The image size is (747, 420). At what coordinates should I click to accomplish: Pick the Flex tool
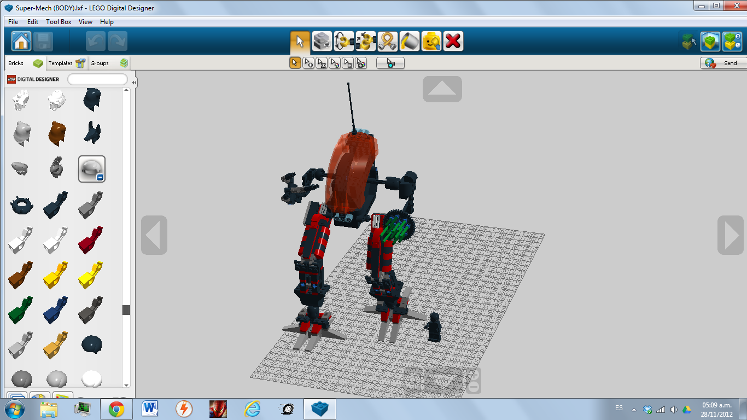pos(387,40)
